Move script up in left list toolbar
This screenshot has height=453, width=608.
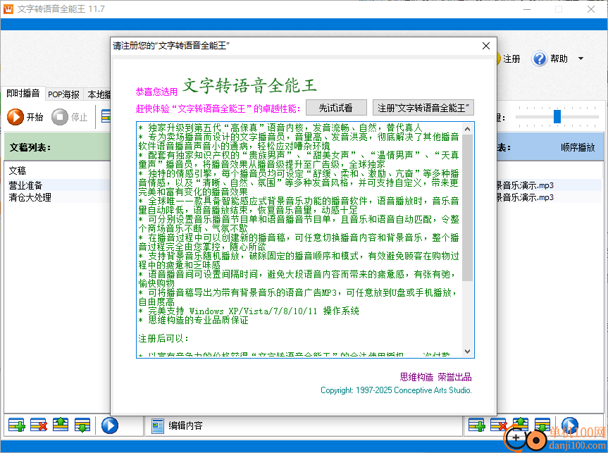[x=61, y=425]
